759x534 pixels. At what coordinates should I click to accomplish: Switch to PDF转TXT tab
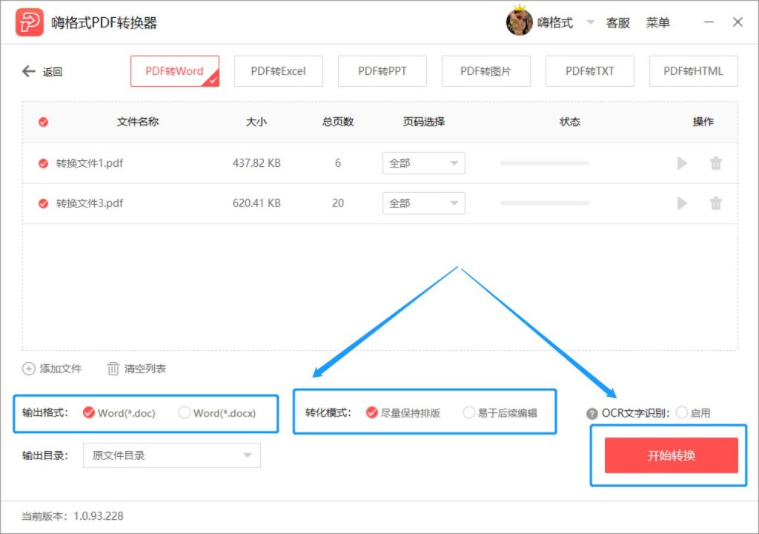point(589,71)
